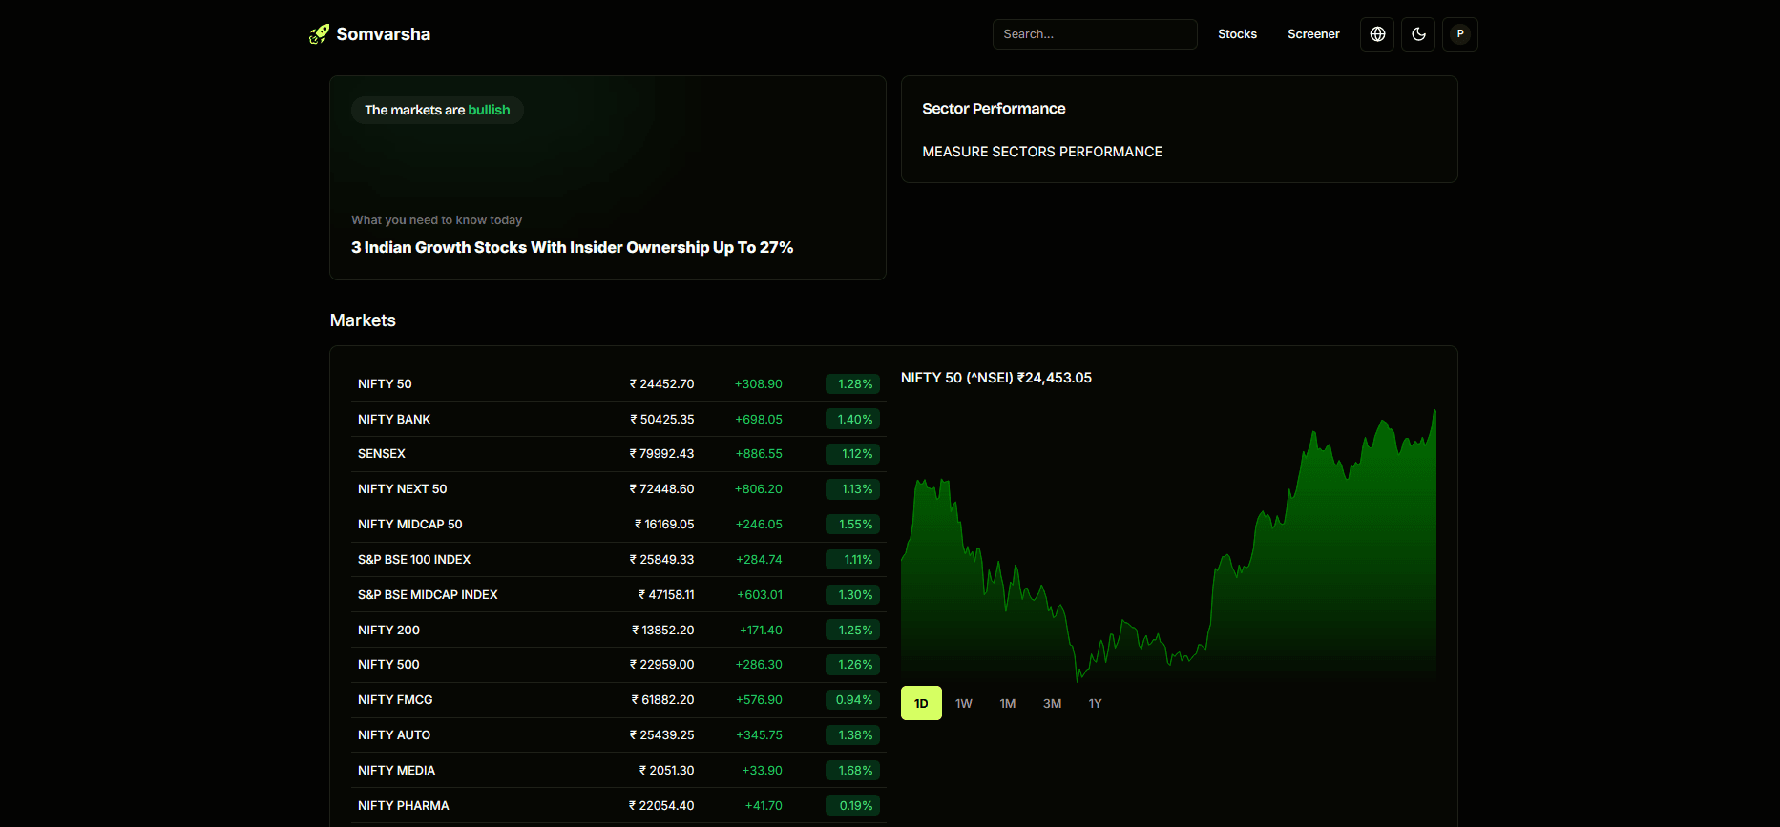Switch chart to 1M range
Image resolution: width=1780 pixels, height=827 pixels.
[x=1008, y=703]
